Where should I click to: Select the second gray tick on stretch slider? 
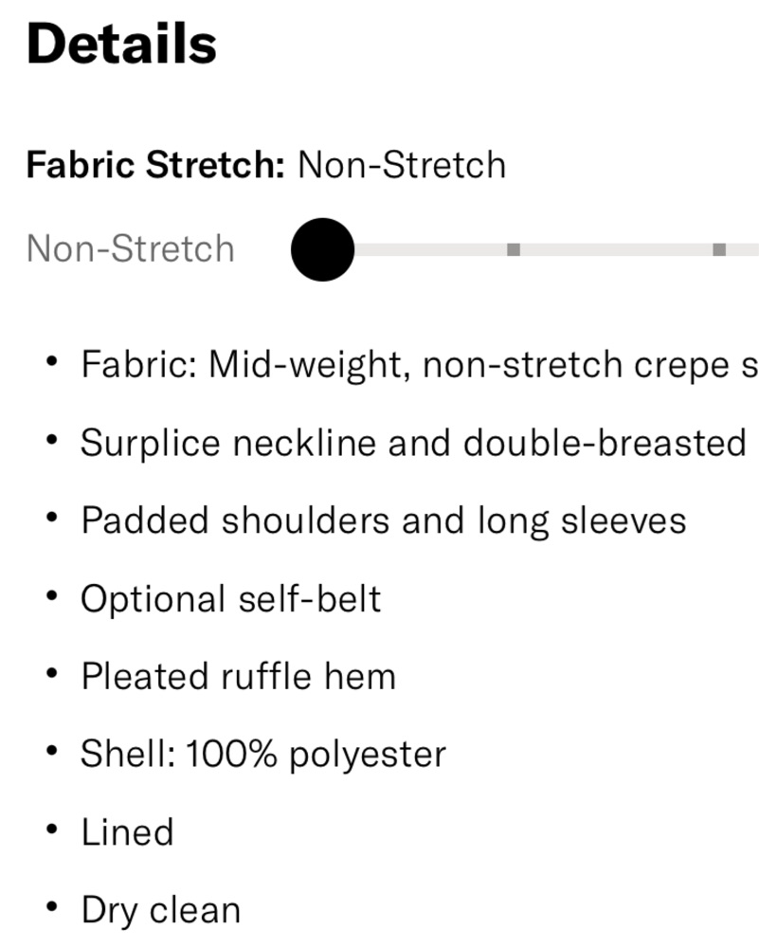click(x=719, y=249)
